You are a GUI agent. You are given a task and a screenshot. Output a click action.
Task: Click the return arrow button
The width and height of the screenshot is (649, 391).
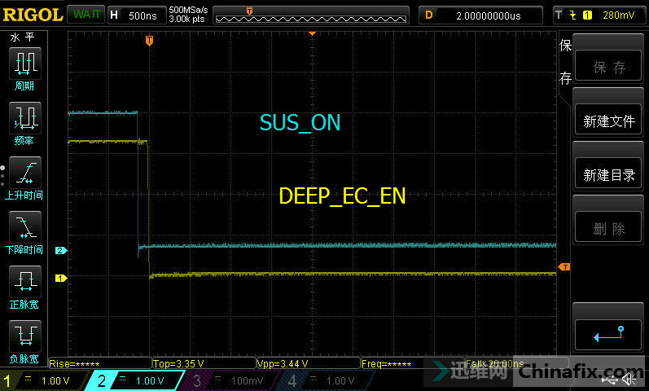click(x=608, y=335)
